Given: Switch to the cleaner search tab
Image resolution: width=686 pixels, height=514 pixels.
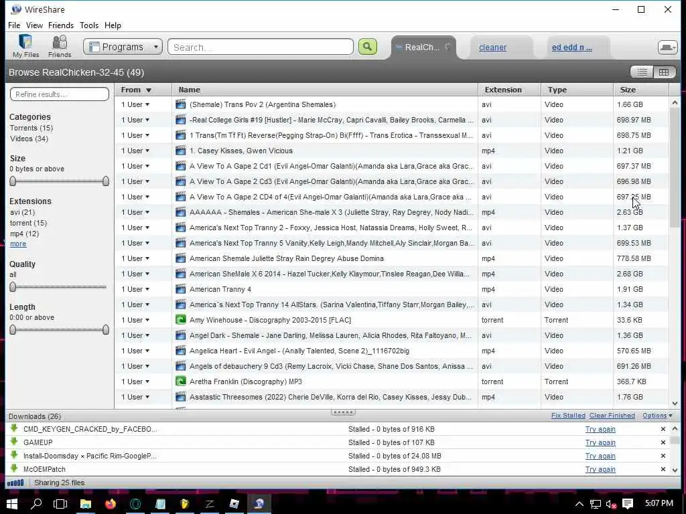Looking at the screenshot, I should point(492,48).
